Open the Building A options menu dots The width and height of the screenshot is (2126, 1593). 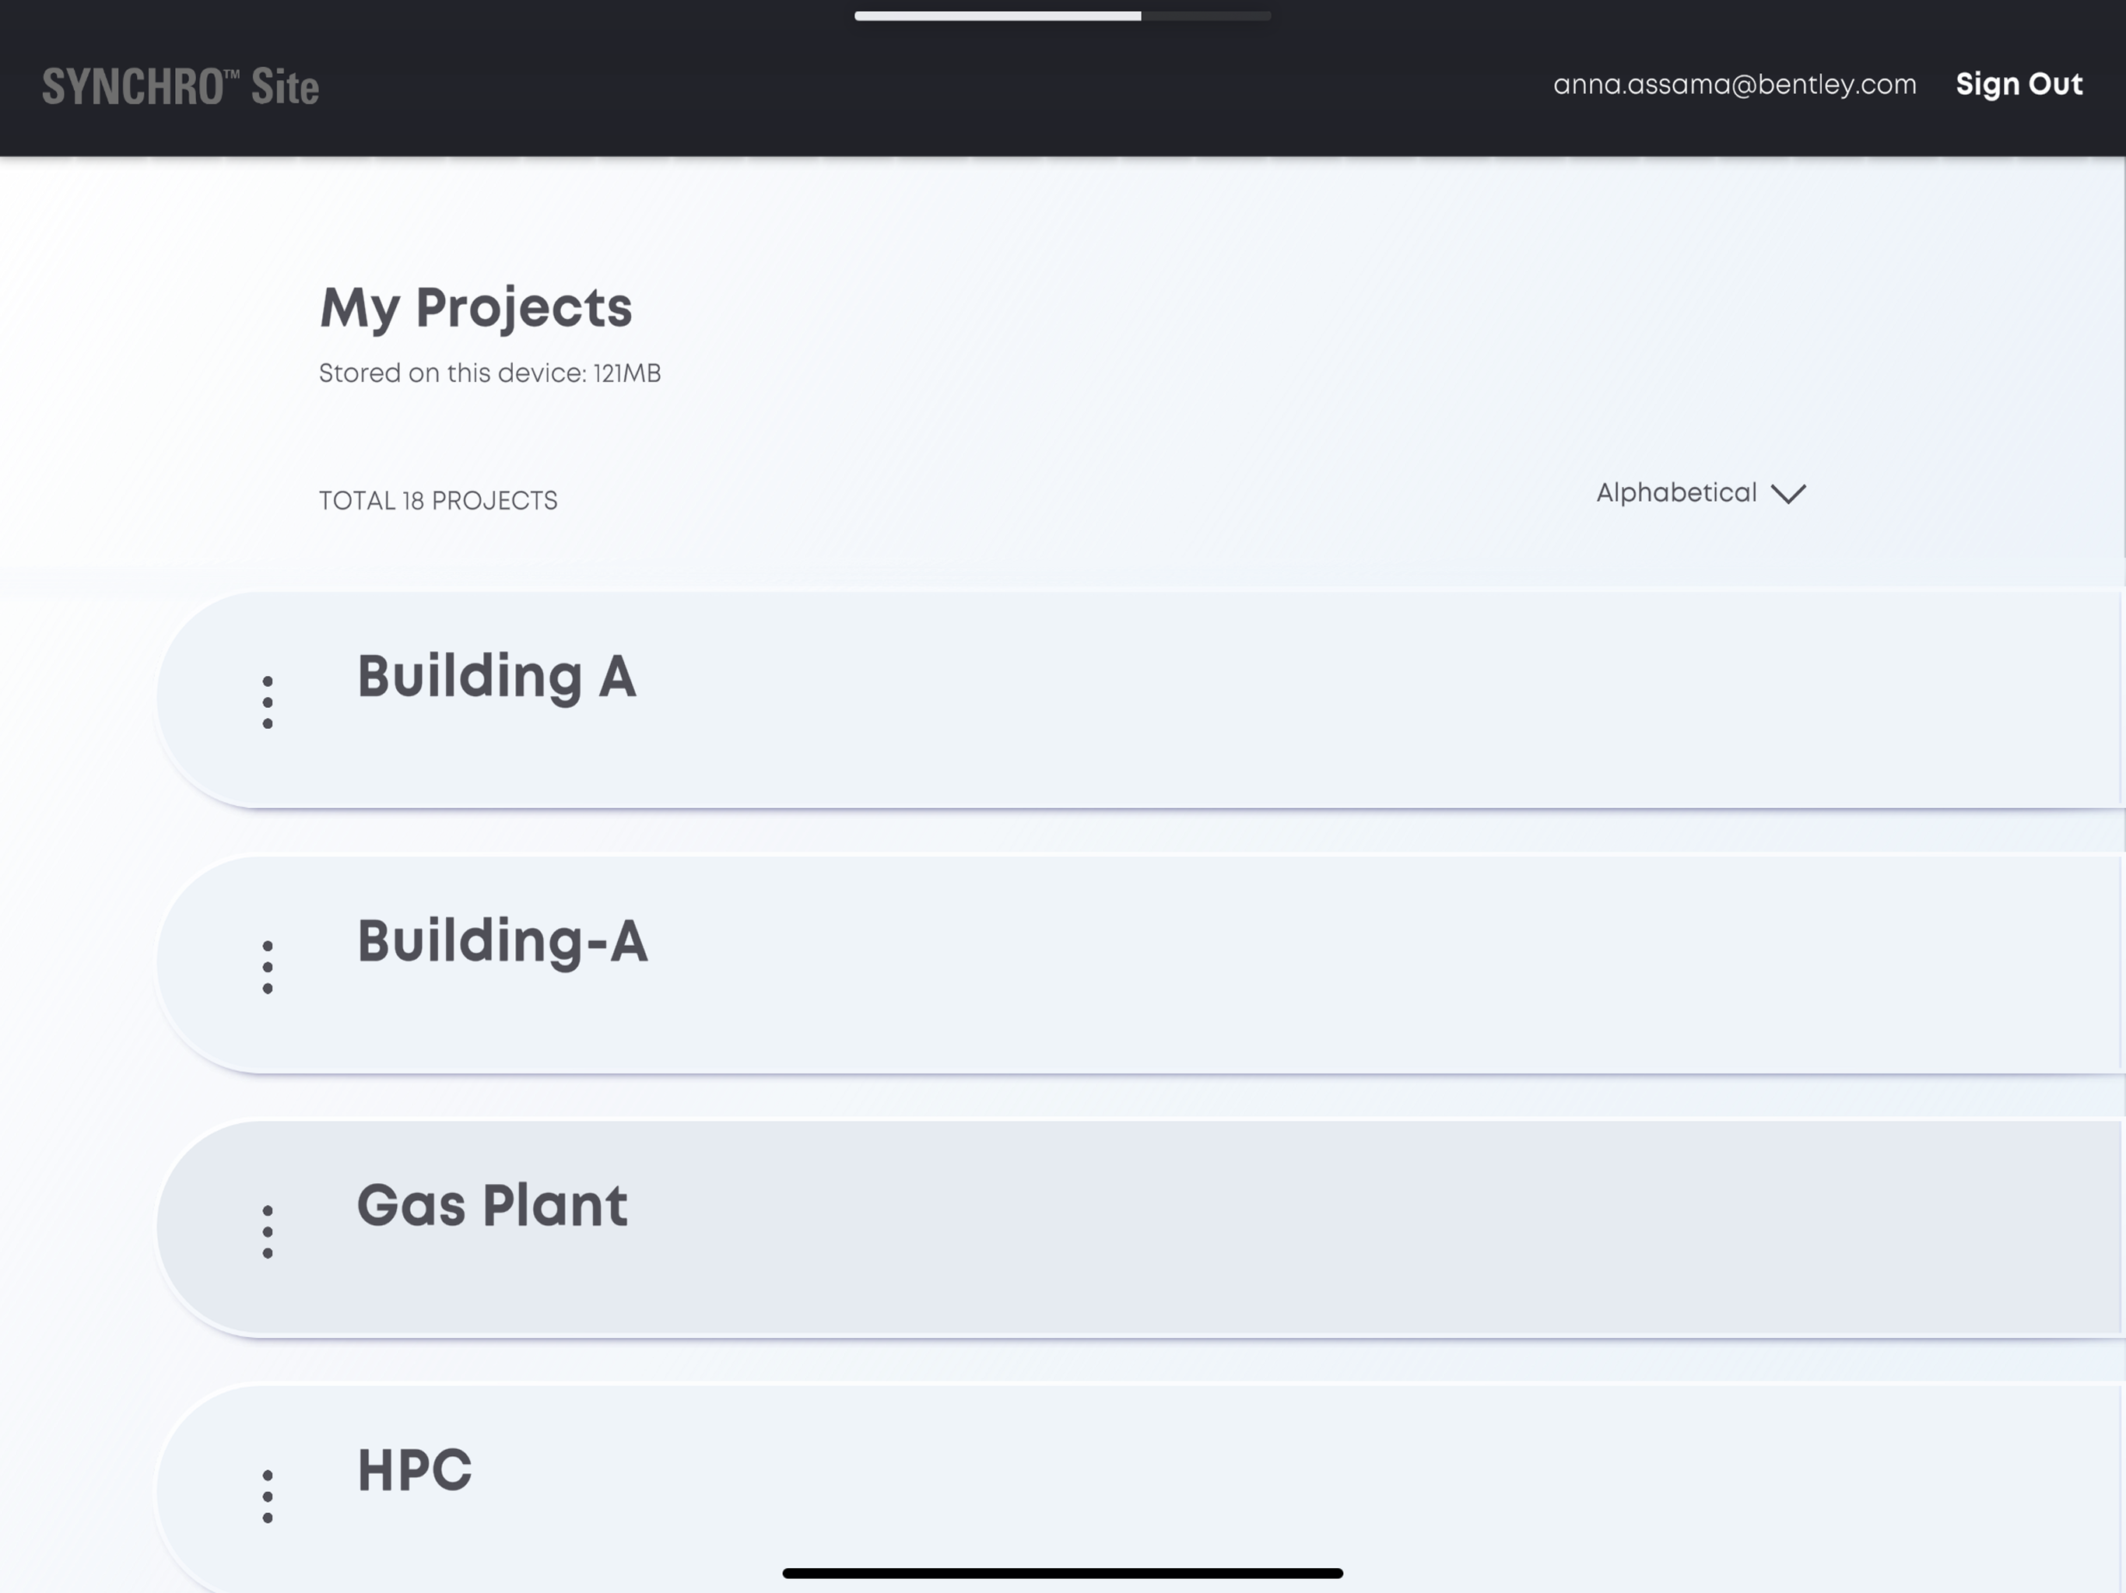pos(267,702)
